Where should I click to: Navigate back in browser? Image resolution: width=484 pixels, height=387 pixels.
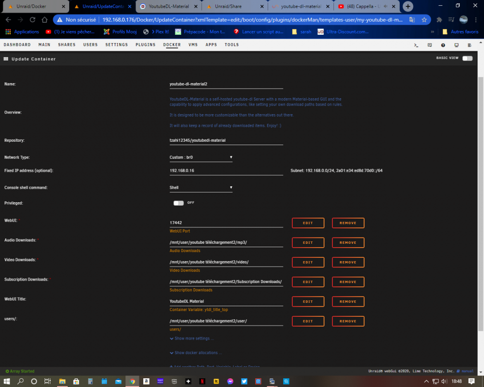tap(8, 20)
